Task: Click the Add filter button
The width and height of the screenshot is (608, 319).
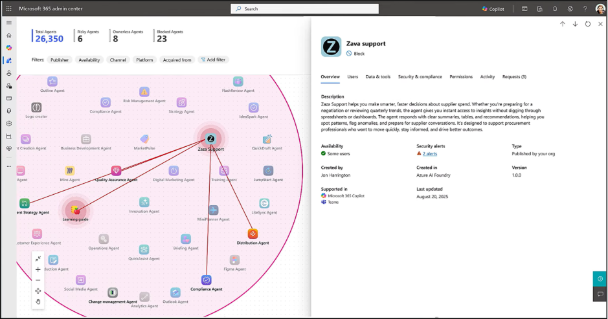Action: 213,60
